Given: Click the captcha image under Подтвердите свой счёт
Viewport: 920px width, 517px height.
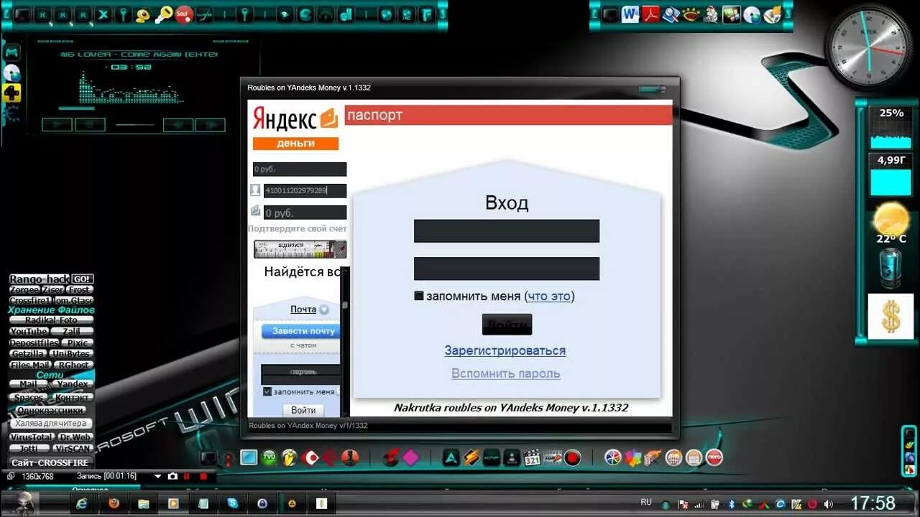Looking at the screenshot, I should pyautogui.click(x=300, y=249).
